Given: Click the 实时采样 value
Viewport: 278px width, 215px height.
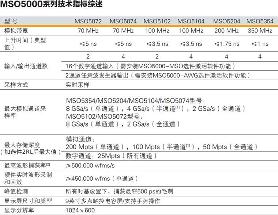Looking at the screenshot, I should tap(78, 85).
